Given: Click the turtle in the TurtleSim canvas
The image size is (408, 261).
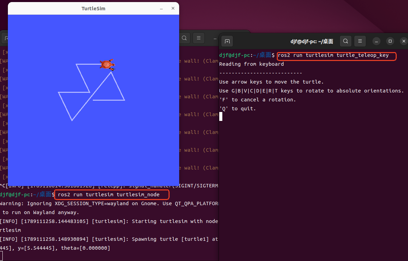Looking at the screenshot, I should pos(107,65).
